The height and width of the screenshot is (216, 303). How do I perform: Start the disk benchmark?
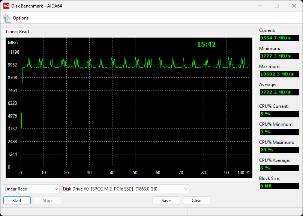(17, 201)
